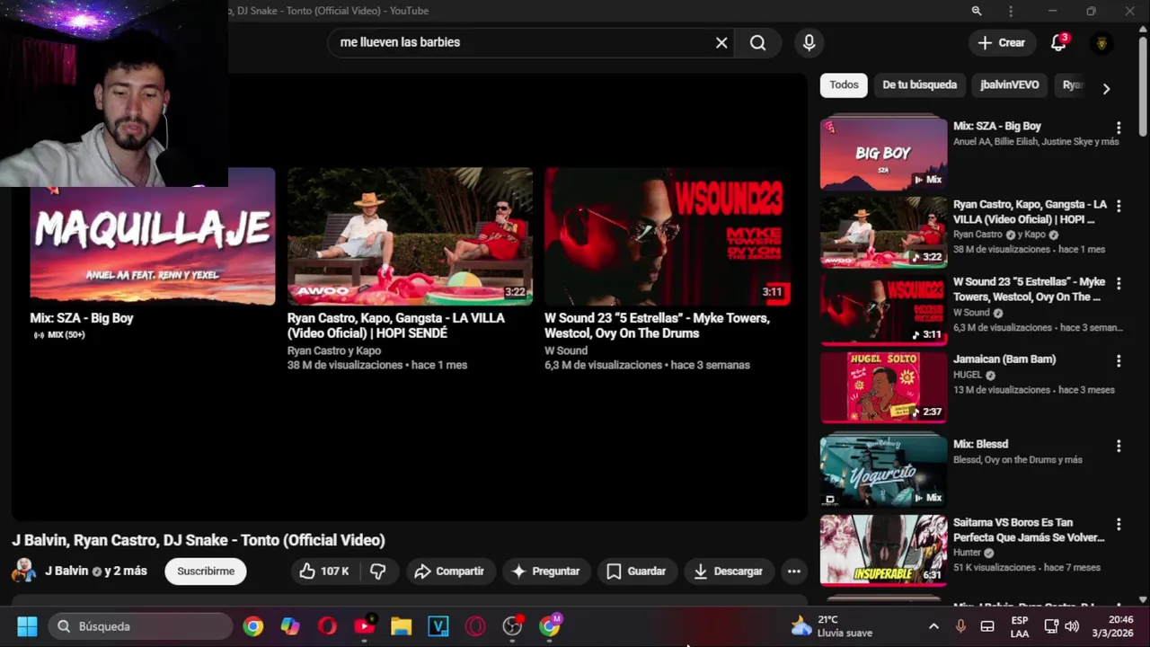Open the YouTube app taskbar icon
Viewport: 1150px width, 647px height.
[364, 626]
